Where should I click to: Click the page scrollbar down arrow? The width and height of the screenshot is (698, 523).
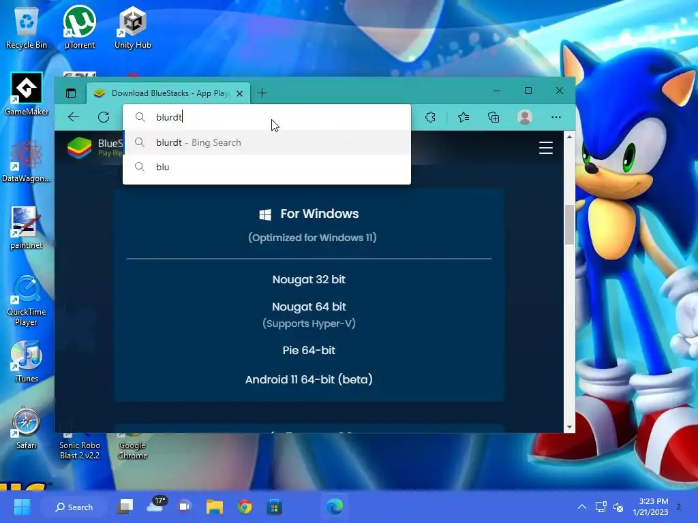(x=569, y=427)
